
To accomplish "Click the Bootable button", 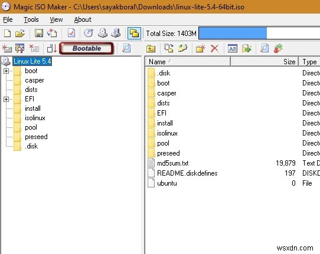I will [x=87, y=48].
